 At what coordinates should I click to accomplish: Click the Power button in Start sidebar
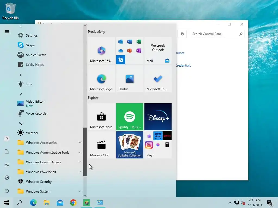[x=7, y=191]
